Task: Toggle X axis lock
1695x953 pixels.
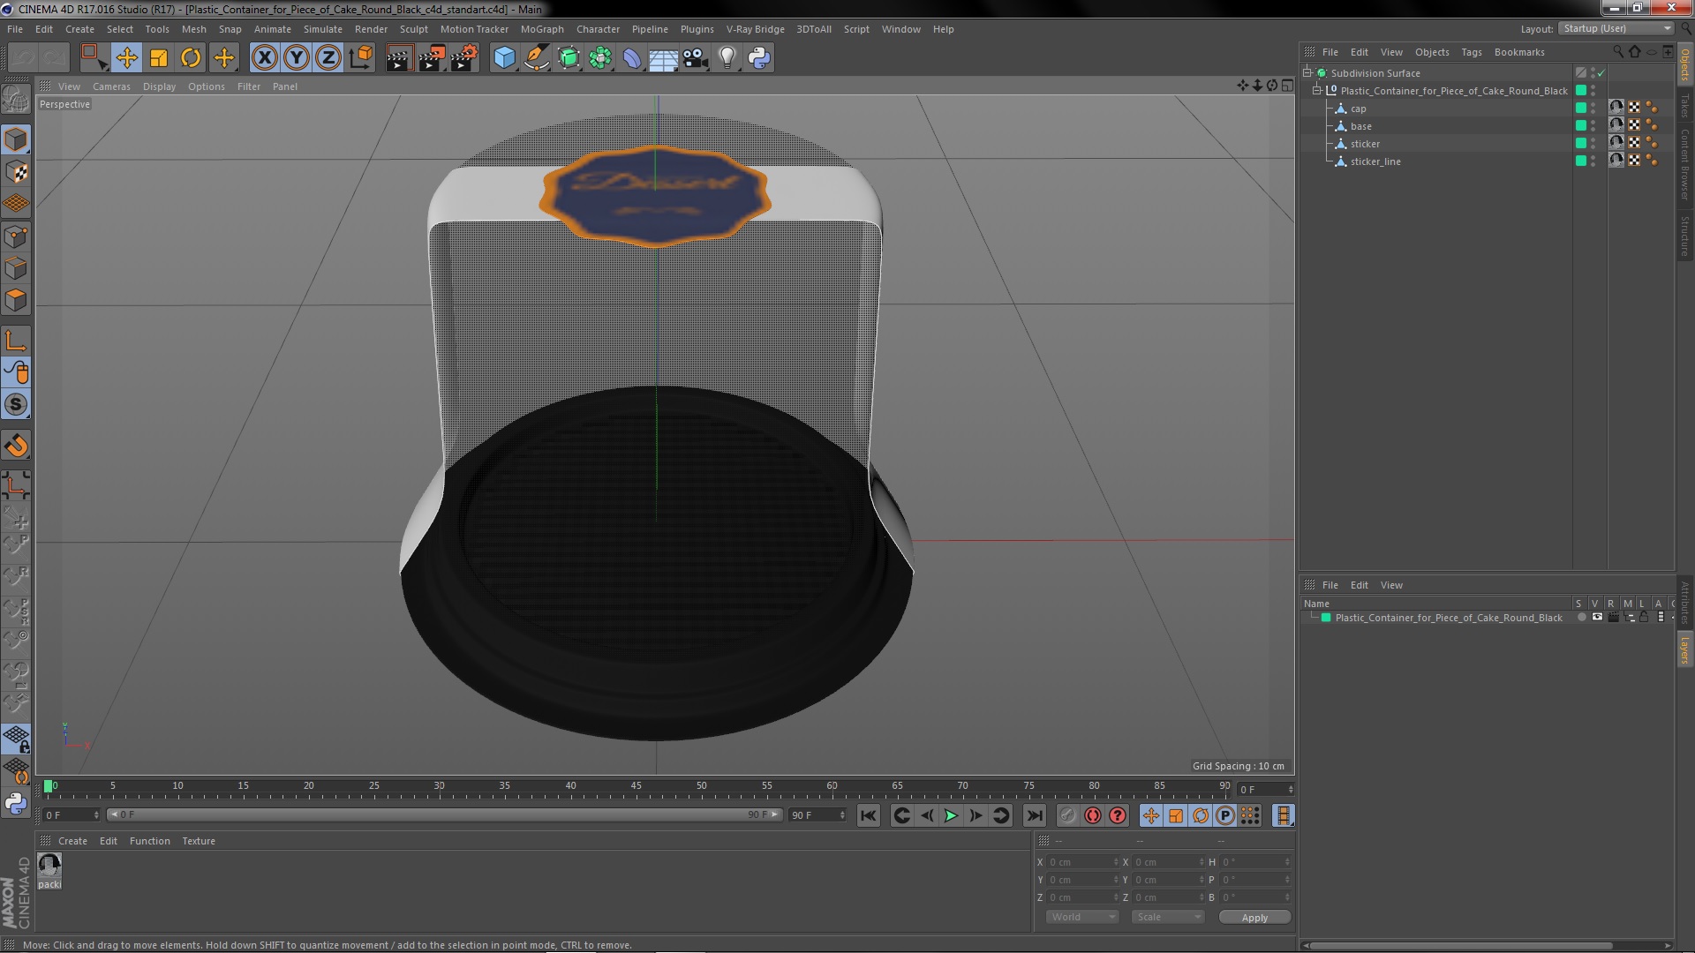Action: pos(264,58)
